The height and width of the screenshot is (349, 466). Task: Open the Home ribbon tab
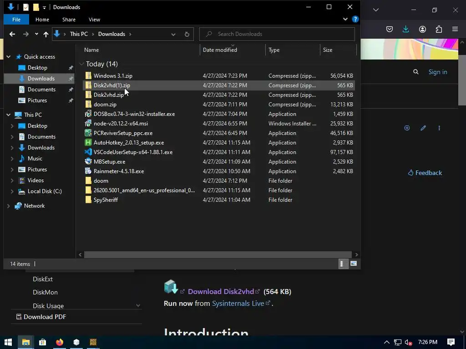point(42,20)
